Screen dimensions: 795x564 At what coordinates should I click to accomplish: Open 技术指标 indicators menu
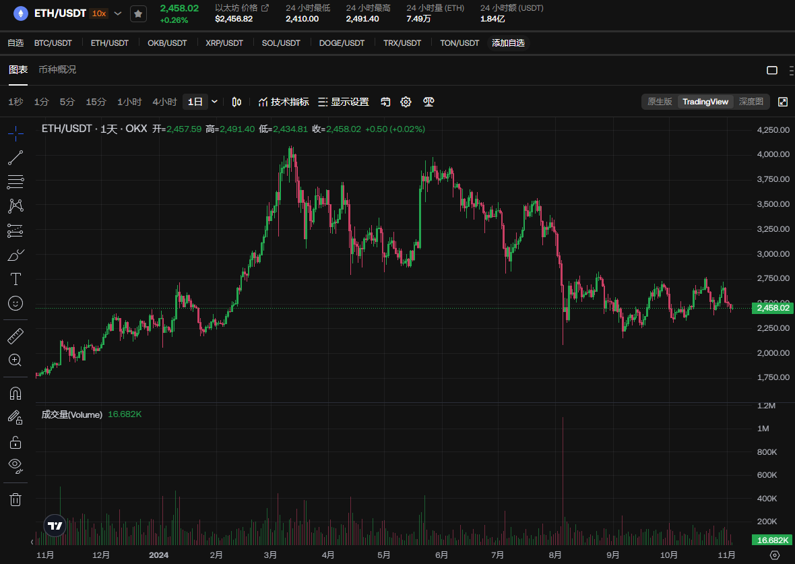[284, 102]
